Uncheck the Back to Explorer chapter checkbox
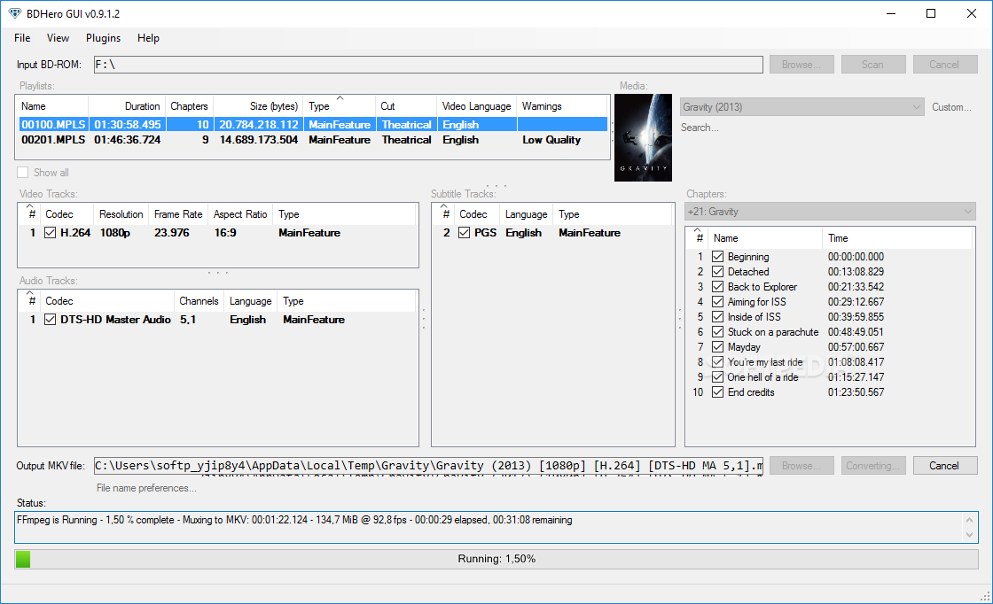 [x=717, y=287]
